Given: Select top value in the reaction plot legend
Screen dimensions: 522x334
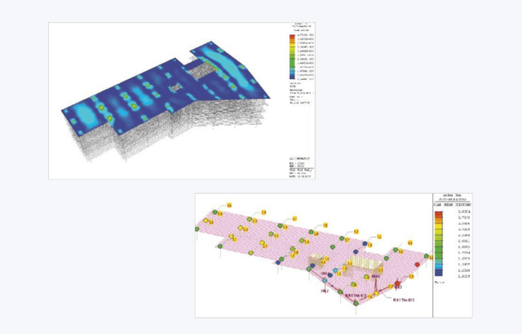Looking at the screenshot, I should point(462,210).
